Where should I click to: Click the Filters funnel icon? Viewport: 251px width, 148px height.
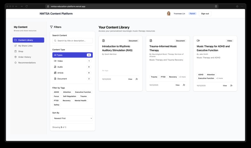click(x=51, y=27)
